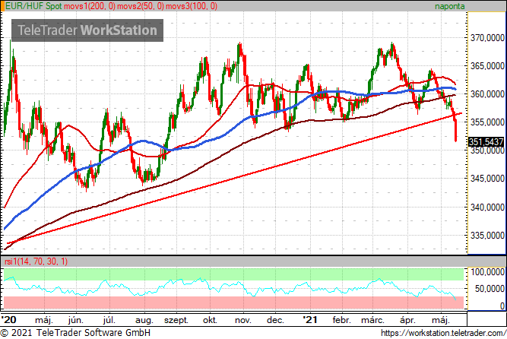Click the © 2021 TeleTrader Software GmbH text

75,332
